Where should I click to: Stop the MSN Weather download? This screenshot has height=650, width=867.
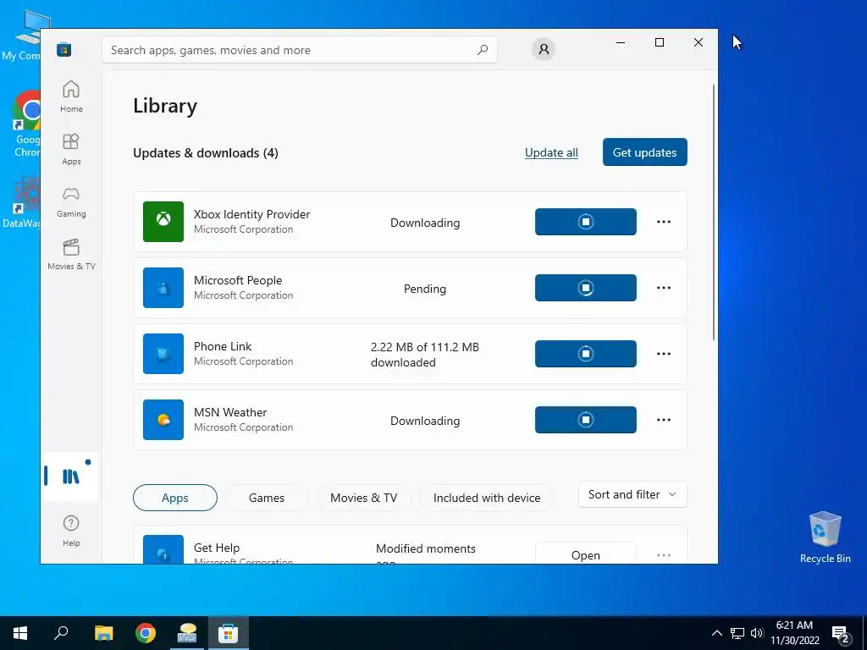pos(586,420)
